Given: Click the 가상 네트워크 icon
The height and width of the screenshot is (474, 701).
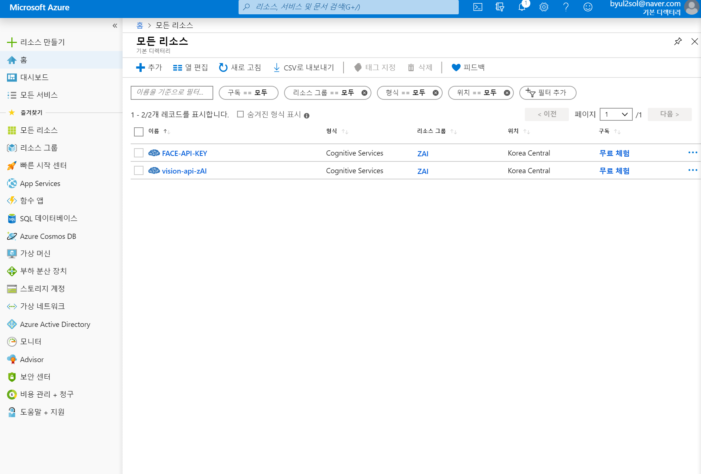Looking at the screenshot, I should point(12,306).
